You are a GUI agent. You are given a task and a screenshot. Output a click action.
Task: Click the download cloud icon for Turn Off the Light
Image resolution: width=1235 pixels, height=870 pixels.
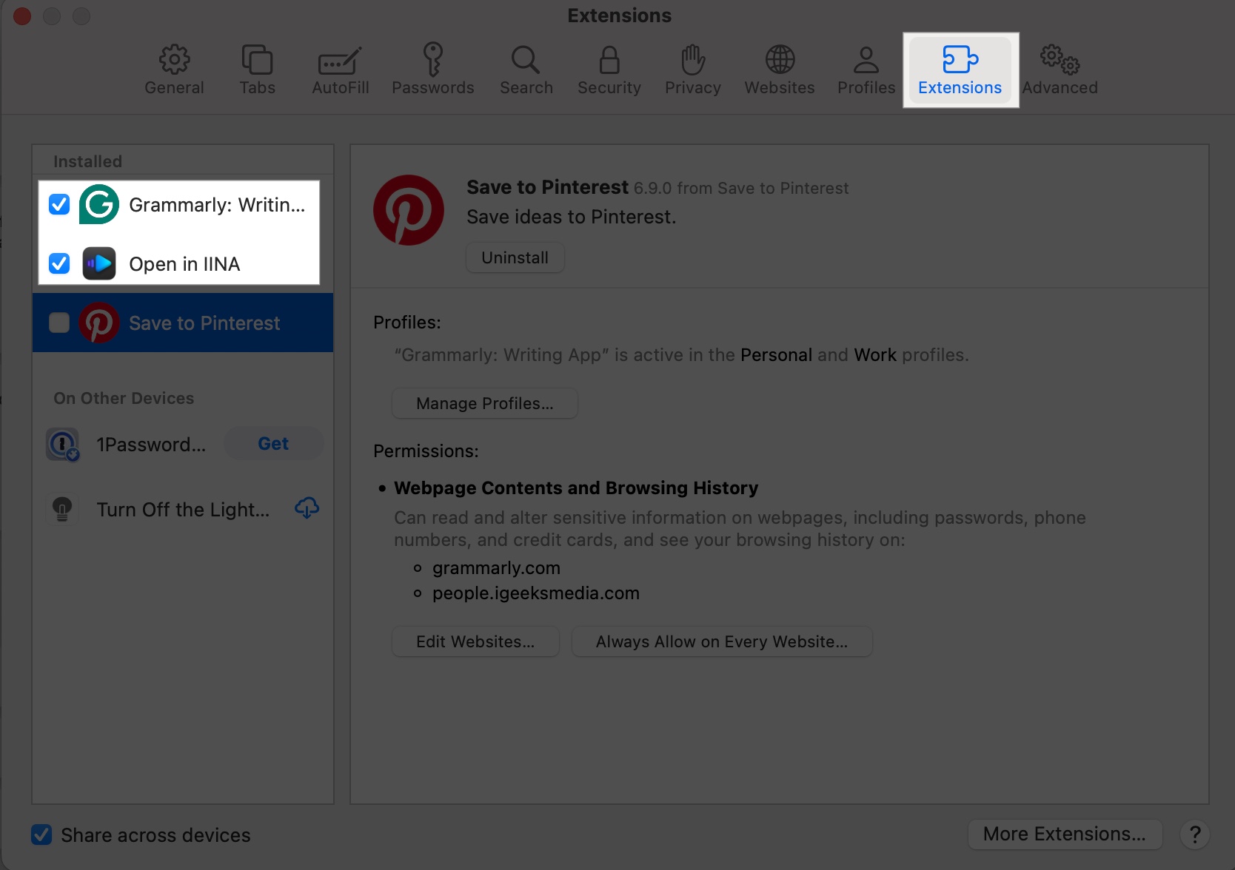tap(307, 508)
